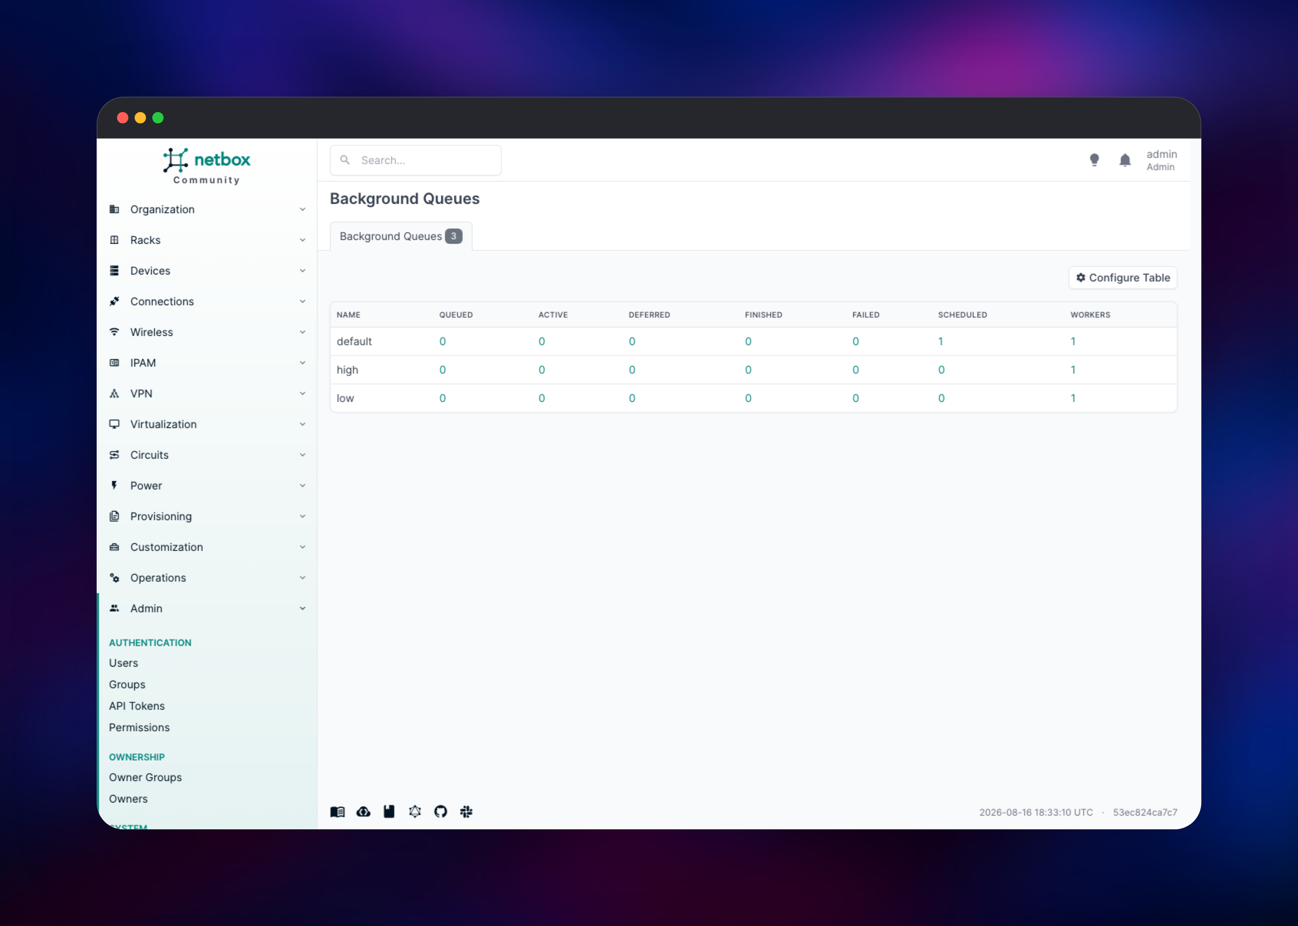Click the Connections plug icon
The width and height of the screenshot is (1298, 926).
tap(115, 302)
